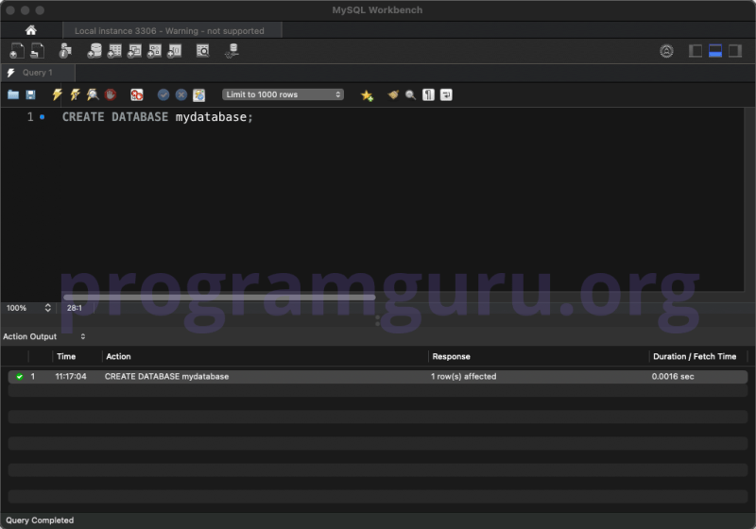The width and height of the screenshot is (756, 529).
Task: Open a SQL script file icon
Action: pyautogui.click(x=37, y=51)
